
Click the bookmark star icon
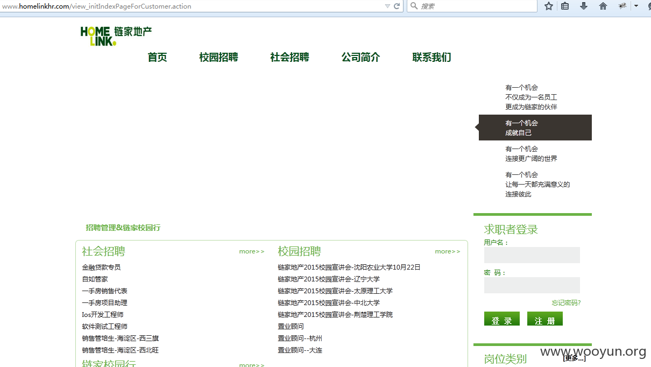tap(549, 6)
